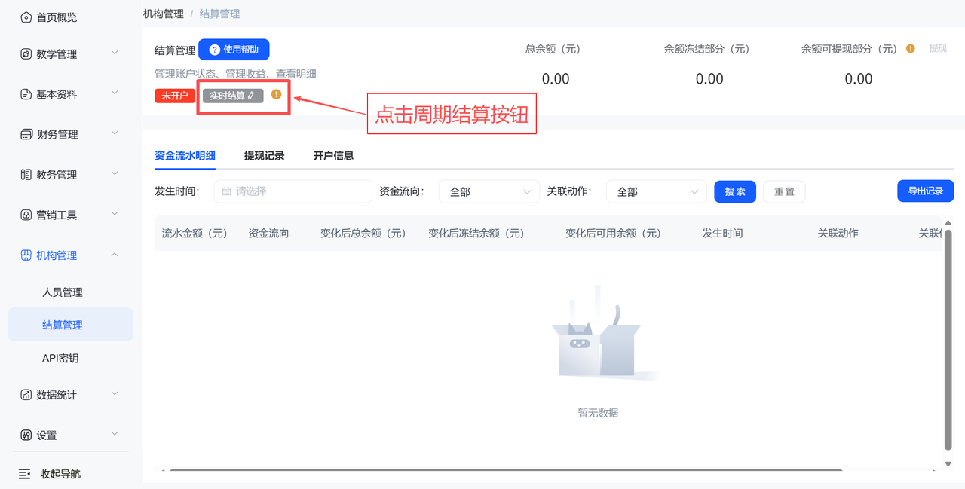Click the 教学管理 sidebar icon
This screenshot has width=965, height=489.
click(26, 54)
